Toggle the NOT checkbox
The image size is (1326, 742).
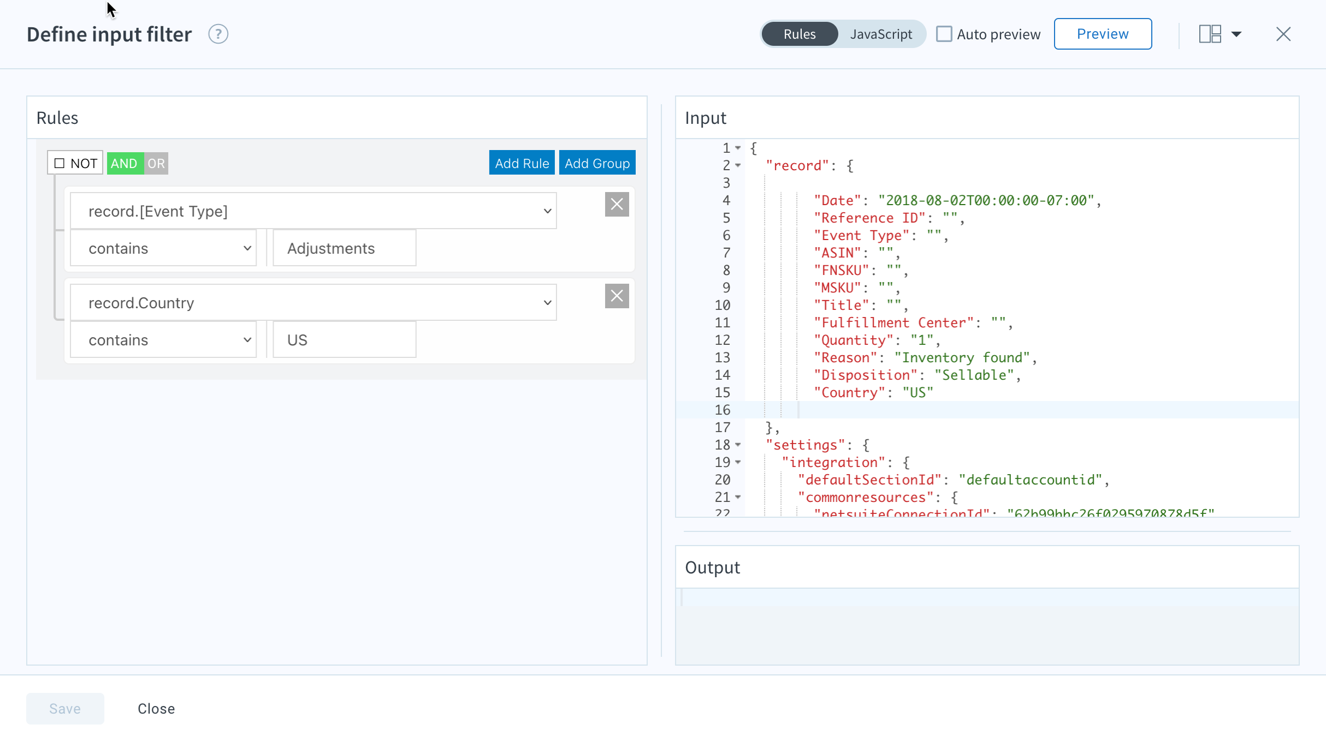pyautogui.click(x=60, y=163)
